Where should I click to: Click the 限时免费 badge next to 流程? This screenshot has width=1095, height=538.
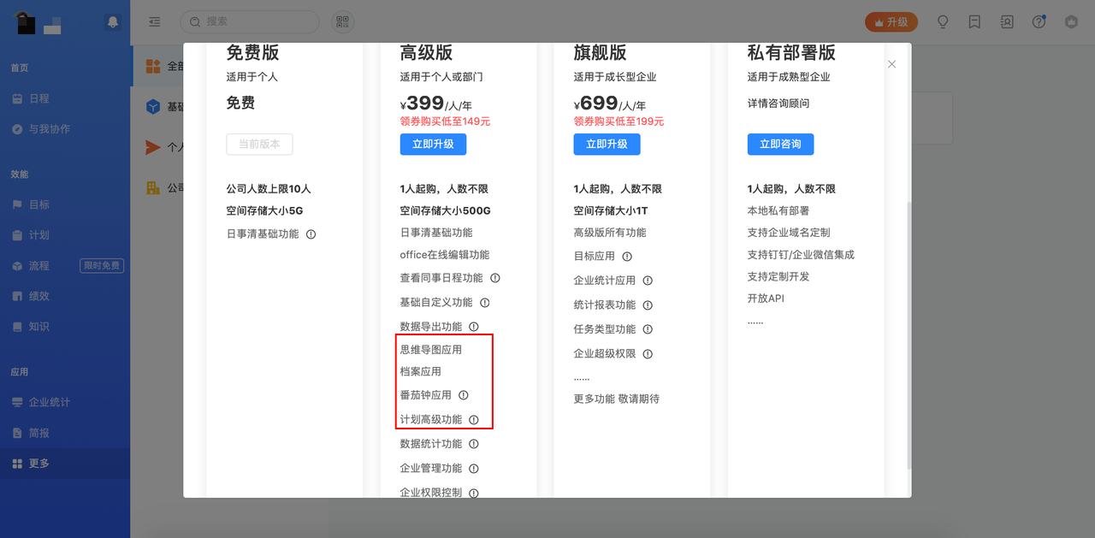(x=102, y=266)
